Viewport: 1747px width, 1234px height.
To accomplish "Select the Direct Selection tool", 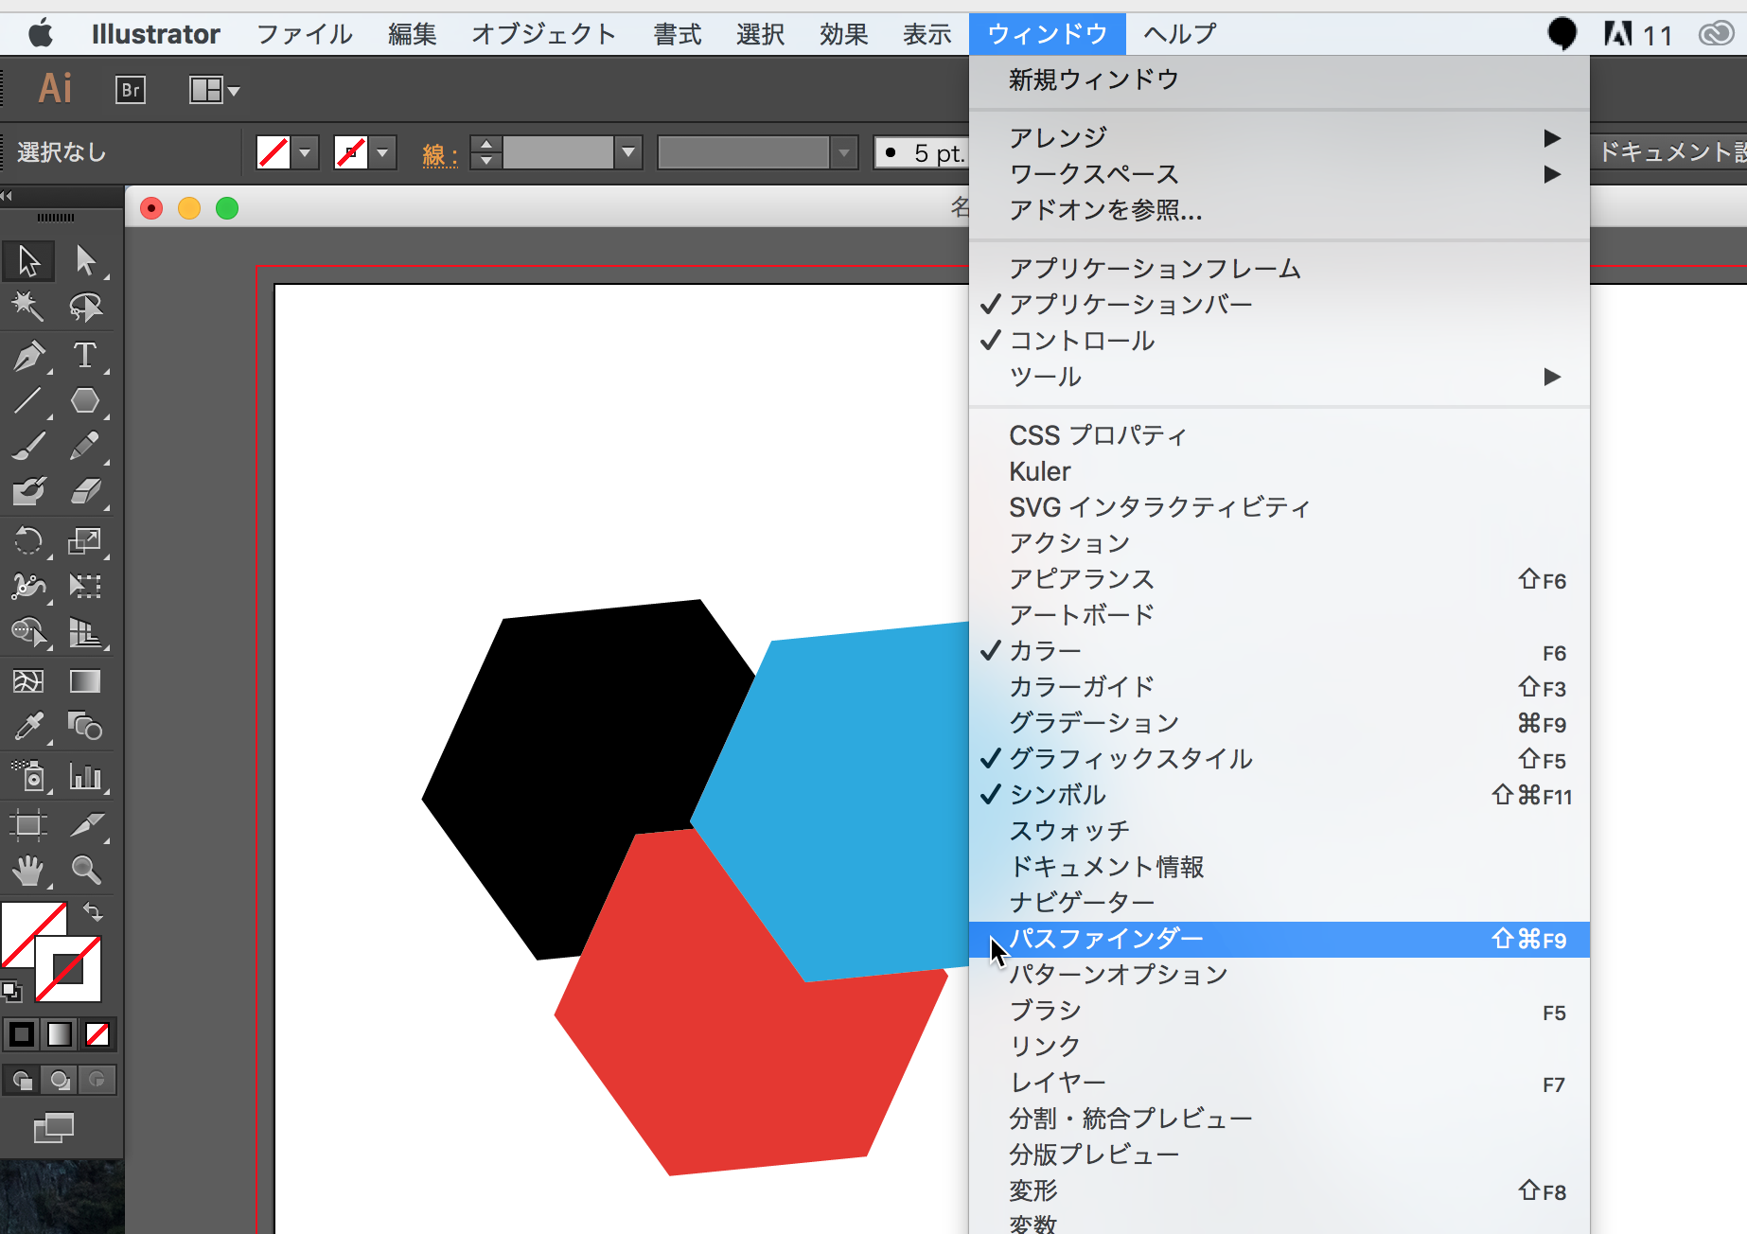I will coord(85,260).
